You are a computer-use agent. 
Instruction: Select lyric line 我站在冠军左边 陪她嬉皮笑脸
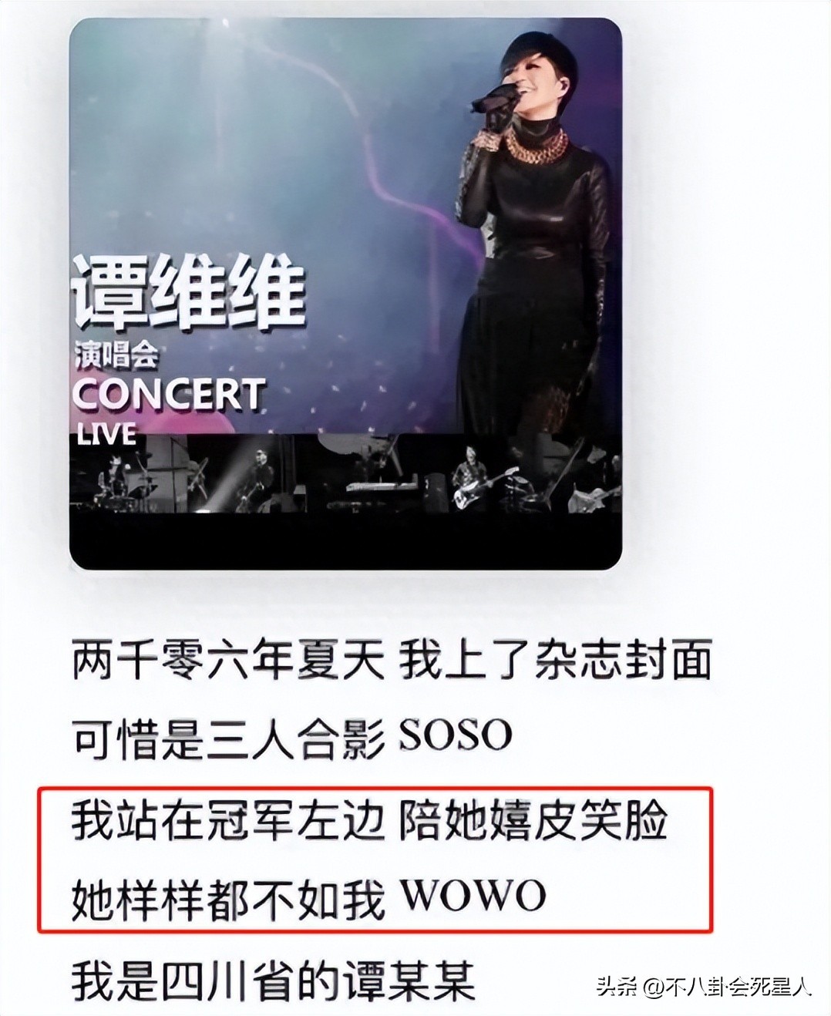[370, 819]
